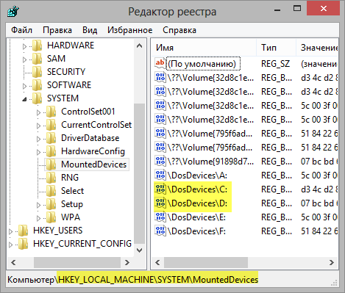Open the Файл menu
345x293 pixels.
(x=21, y=30)
